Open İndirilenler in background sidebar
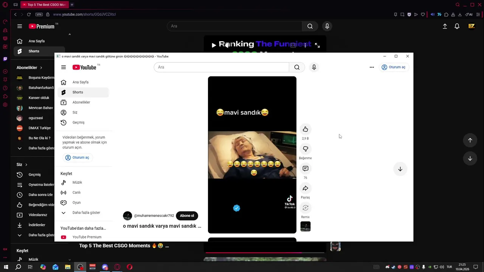 click(x=34, y=225)
